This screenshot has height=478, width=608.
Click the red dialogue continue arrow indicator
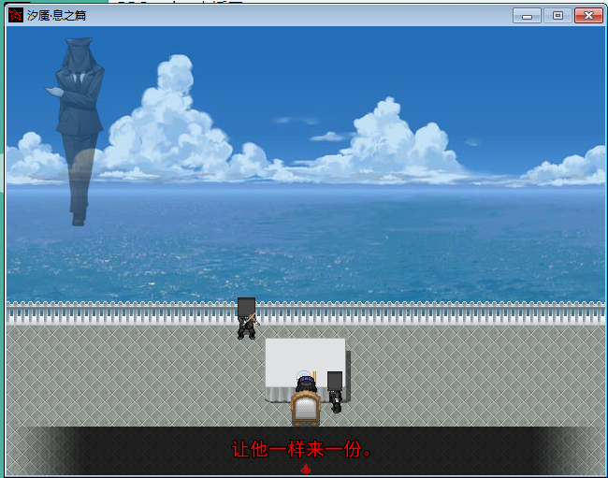coord(306,469)
